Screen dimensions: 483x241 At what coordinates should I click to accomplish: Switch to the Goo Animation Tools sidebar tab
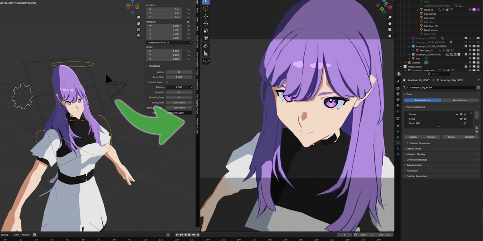(197, 63)
